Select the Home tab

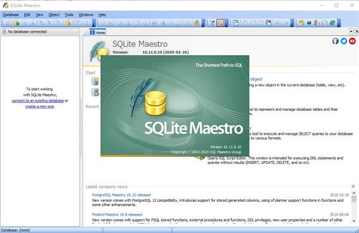[98, 32]
